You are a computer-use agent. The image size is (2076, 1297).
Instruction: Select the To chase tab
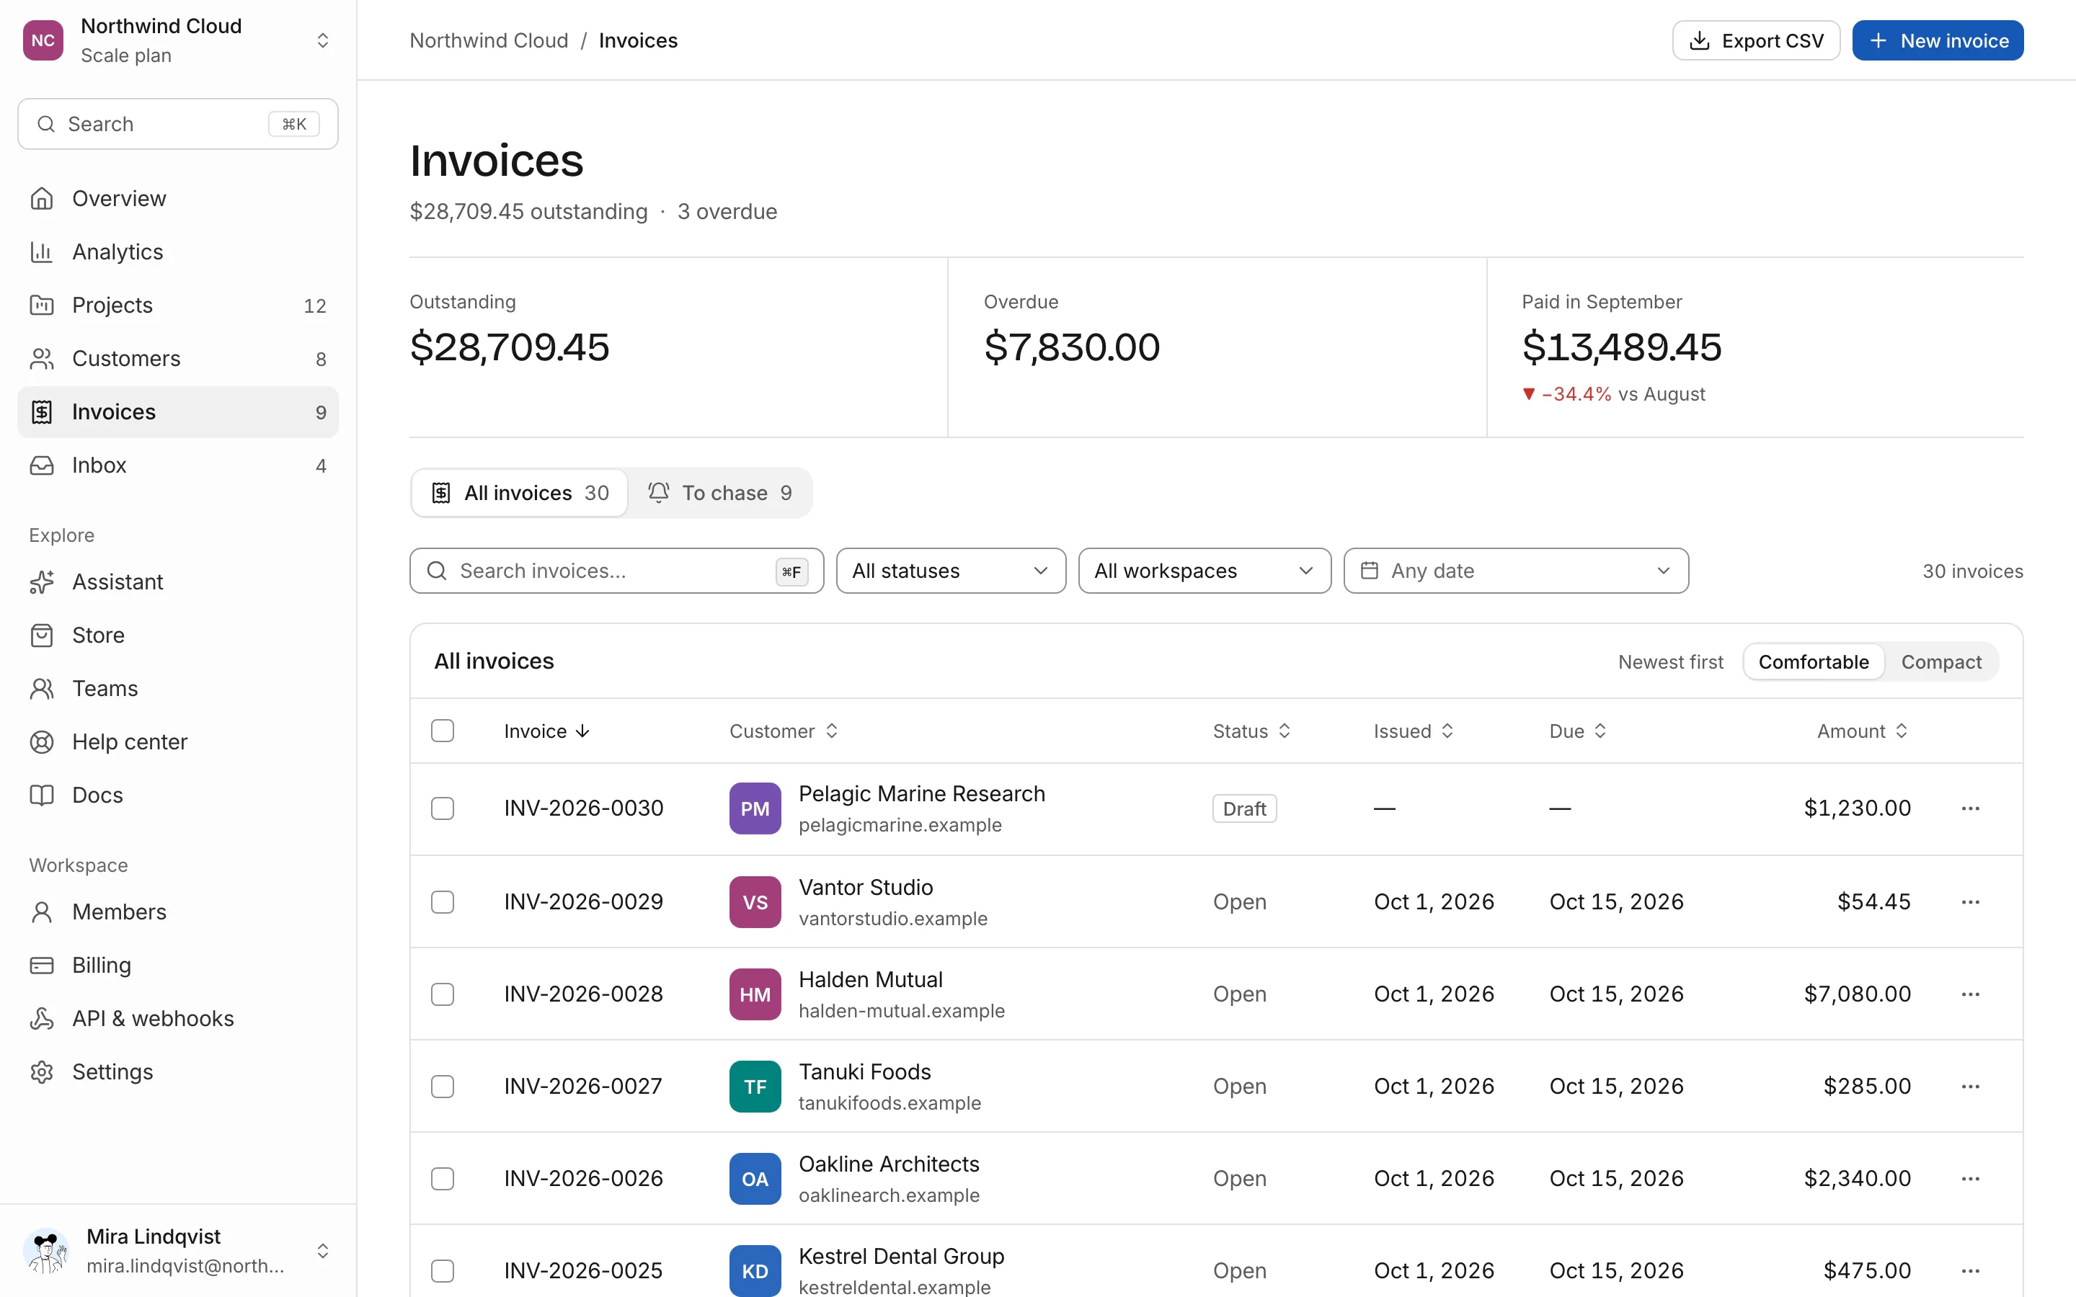click(719, 492)
